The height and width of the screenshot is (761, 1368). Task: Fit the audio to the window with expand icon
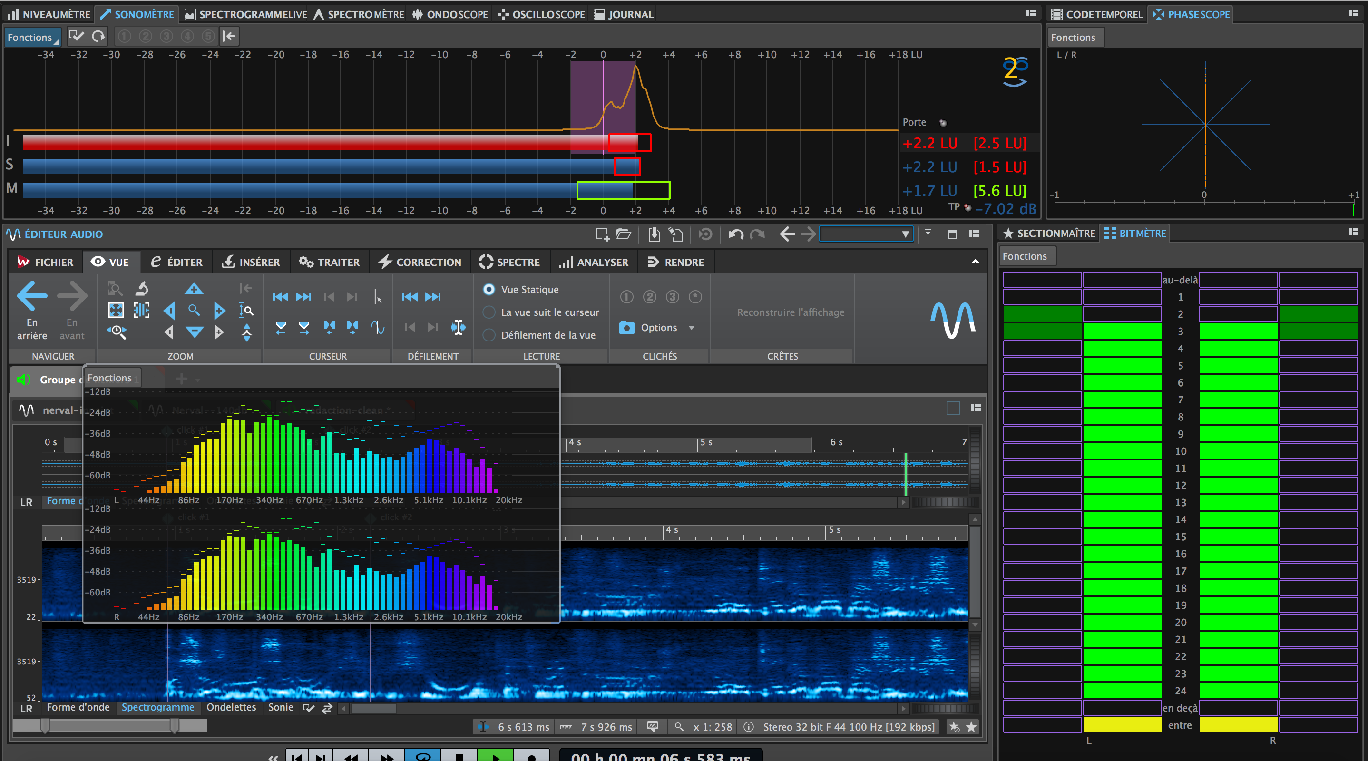(116, 311)
